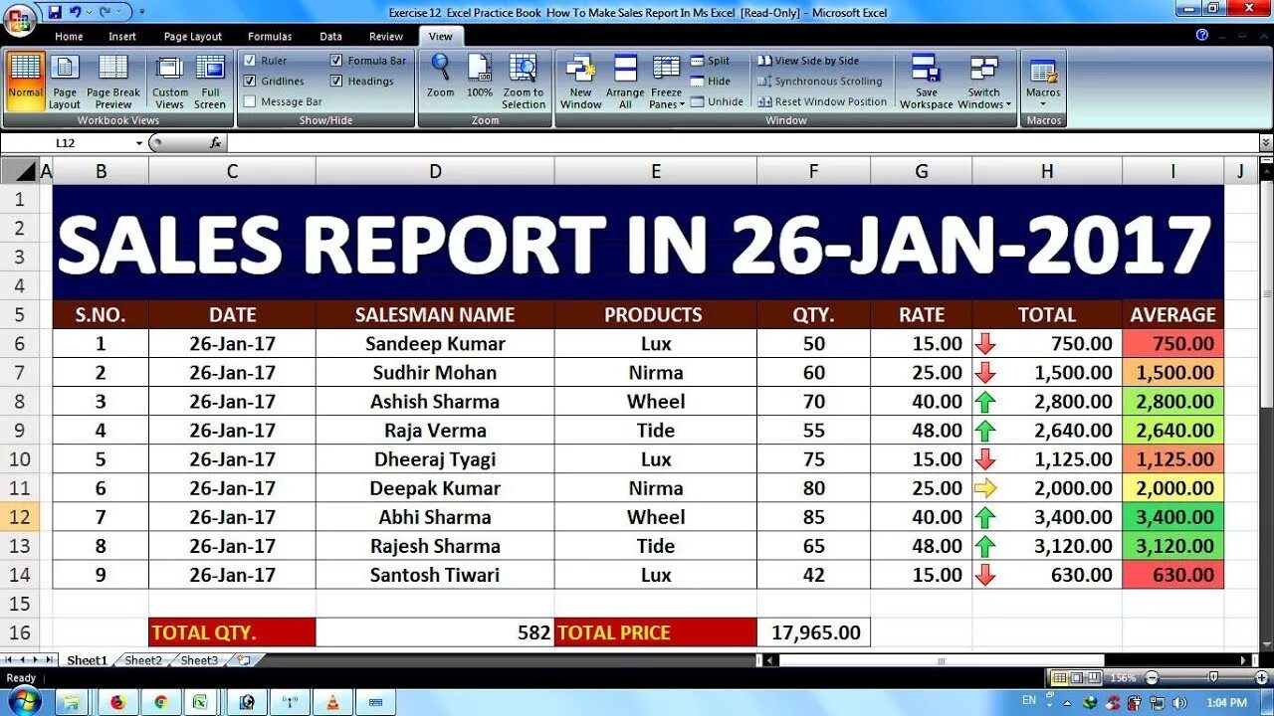Click the zoom in plus button
The height and width of the screenshot is (716, 1274).
click(1264, 678)
